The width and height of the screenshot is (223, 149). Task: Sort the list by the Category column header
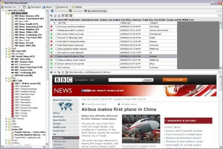click(x=163, y=23)
